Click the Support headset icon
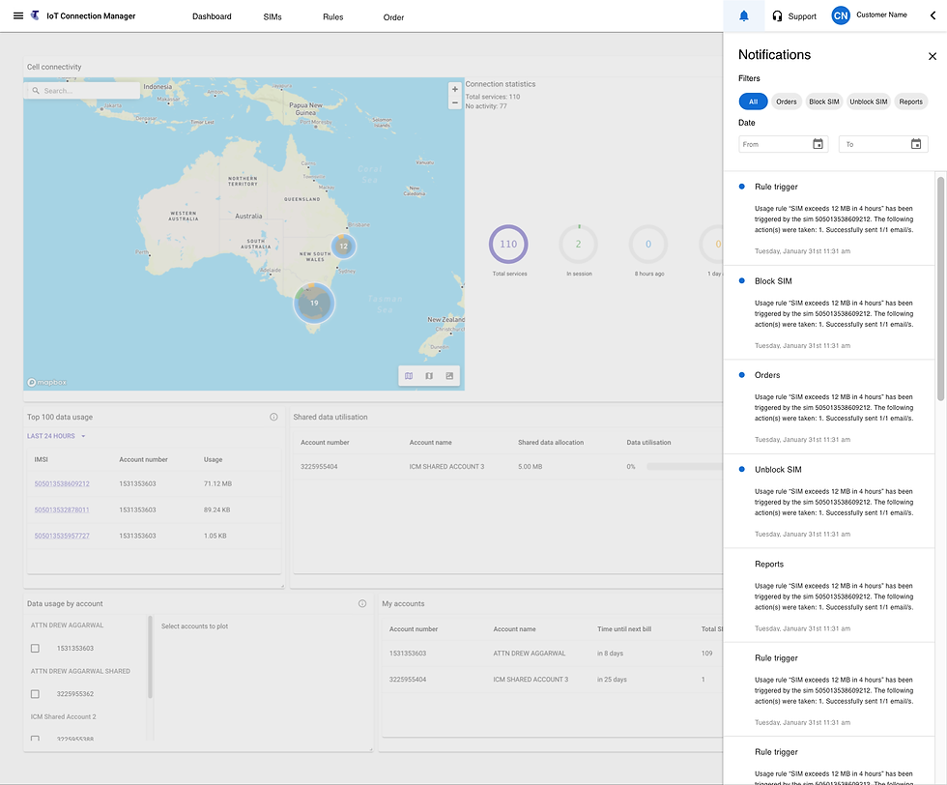The width and height of the screenshot is (947, 785). 777,16
